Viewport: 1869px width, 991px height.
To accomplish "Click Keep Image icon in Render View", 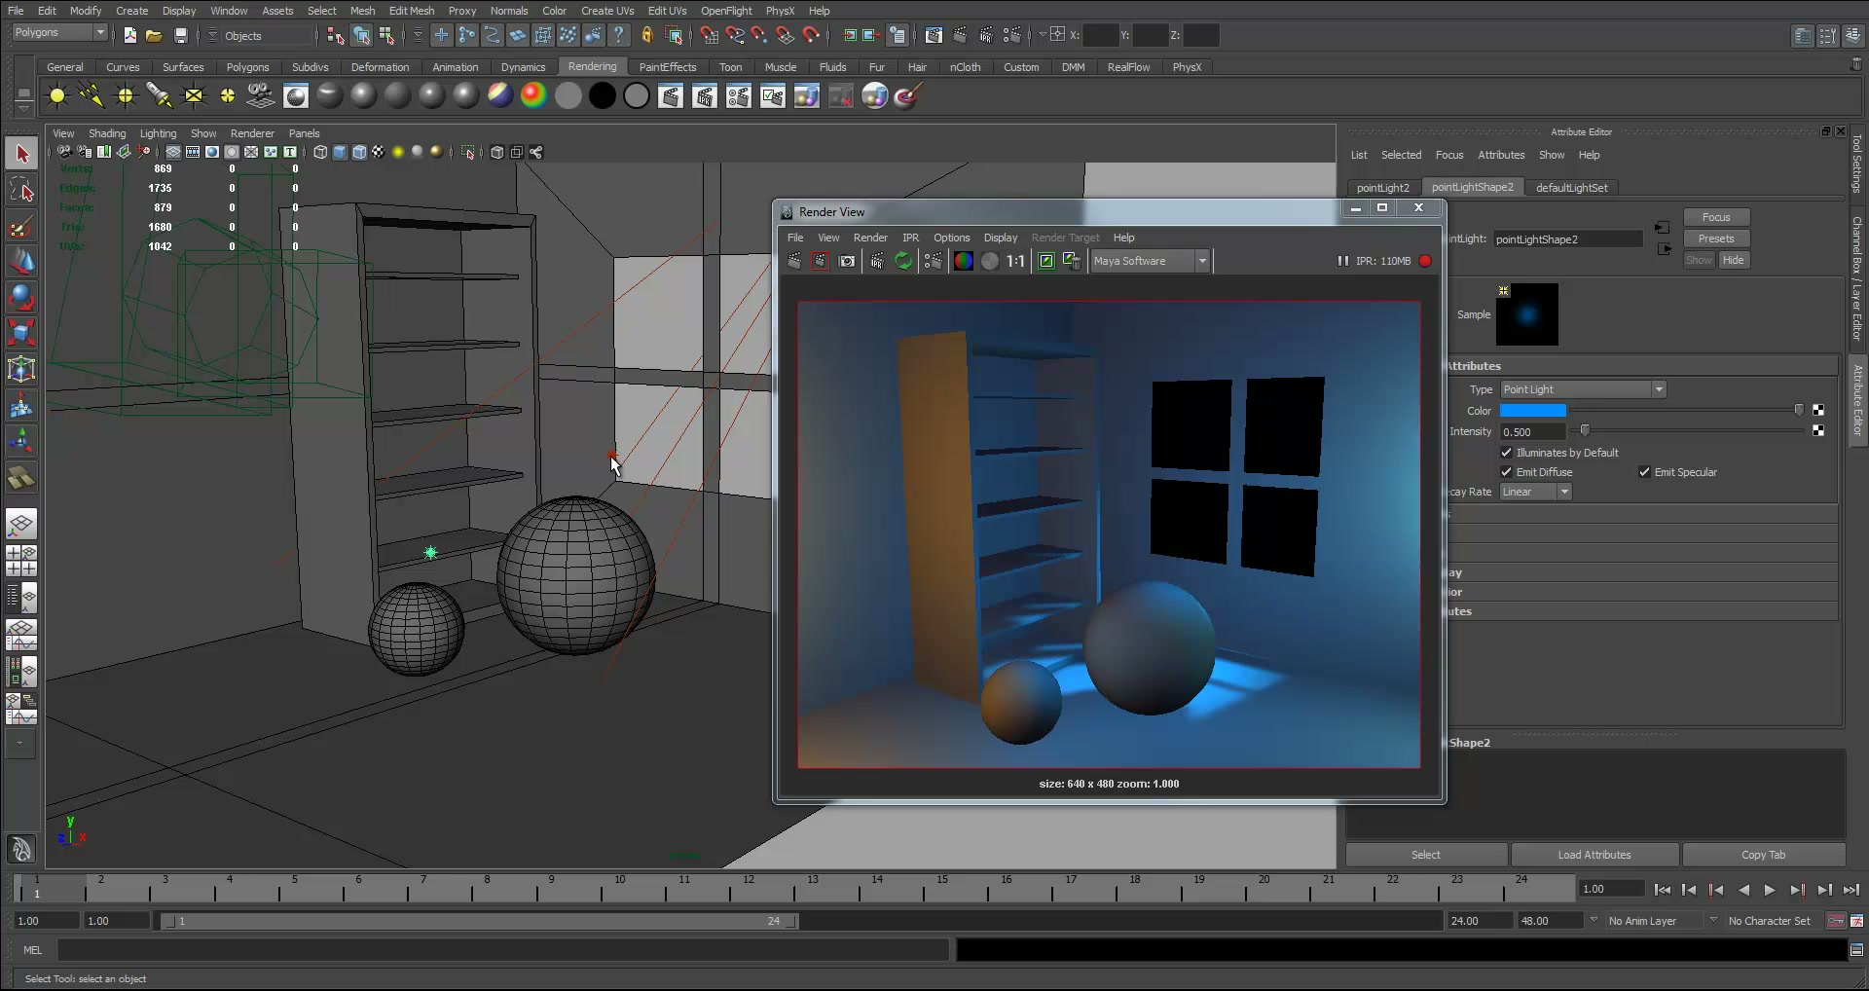I will point(1046,261).
